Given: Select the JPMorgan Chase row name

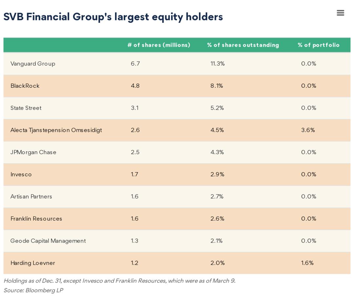Looking at the screenshot, I should tap(33, 153).
